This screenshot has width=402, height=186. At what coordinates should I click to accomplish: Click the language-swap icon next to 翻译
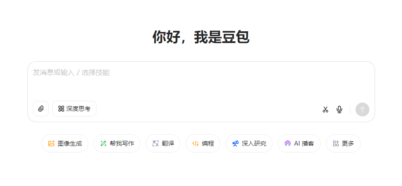[x=156, y=143]
